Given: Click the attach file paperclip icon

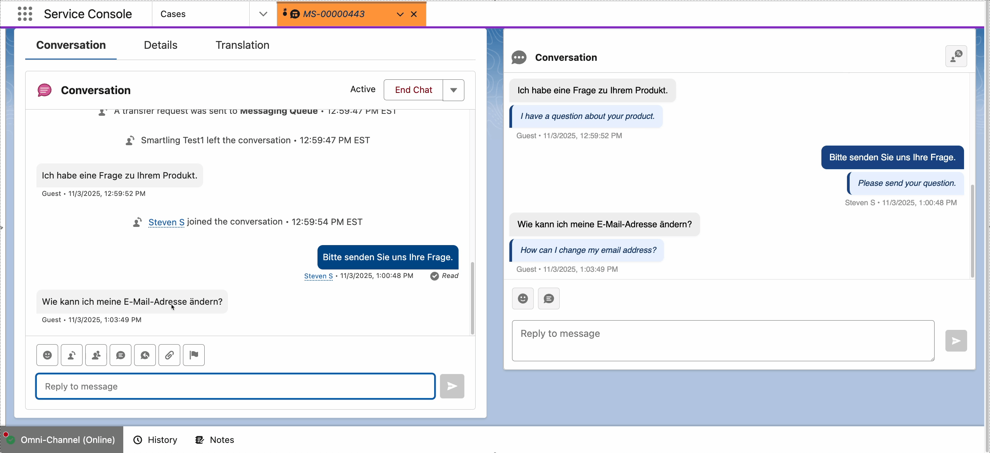Looking at the screenshot, I should [x=169, y=355].
